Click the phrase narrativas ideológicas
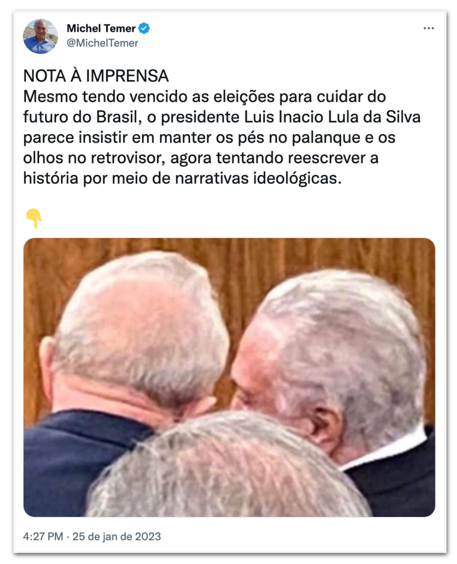The width and height of the screenshot is (457, 564). (258, 178)
